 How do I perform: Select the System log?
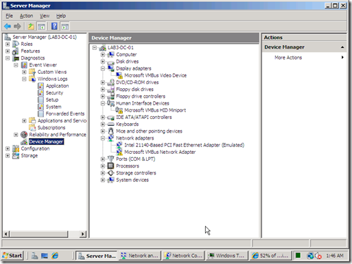pos(54,107)
